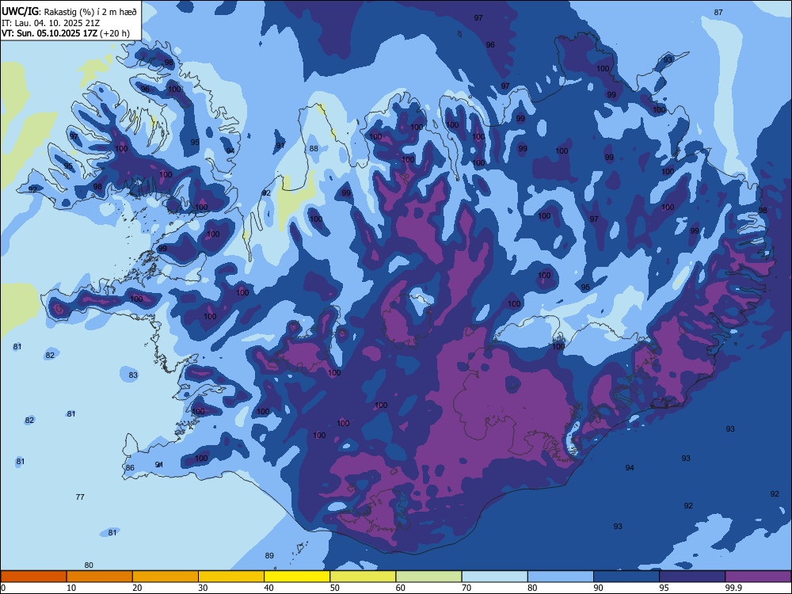The image size is (792, 594).
Task: Click the purple above-99.9 legend swatch
Action: click(758, 577)
